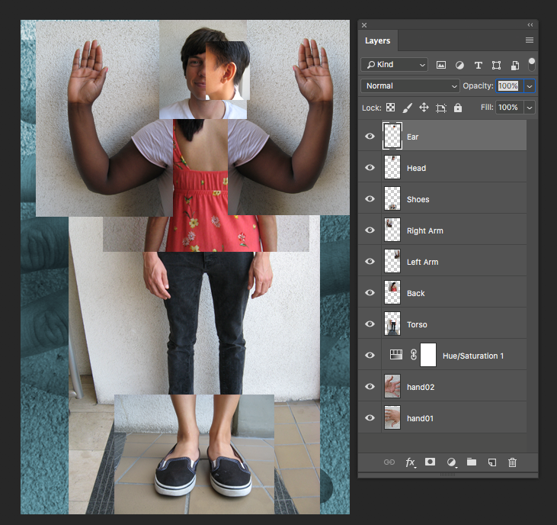The height and width of the screenshot is (525, 557).
Task: Open the Normal blend mode dropdown
Action: [x=410, y=86]
